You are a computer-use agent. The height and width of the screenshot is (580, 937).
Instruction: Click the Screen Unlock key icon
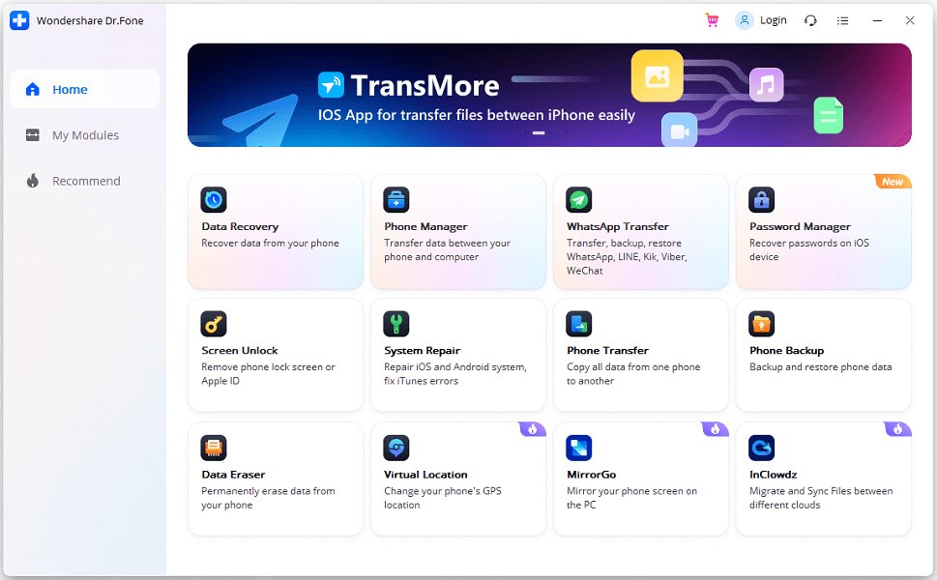[213, 324]
